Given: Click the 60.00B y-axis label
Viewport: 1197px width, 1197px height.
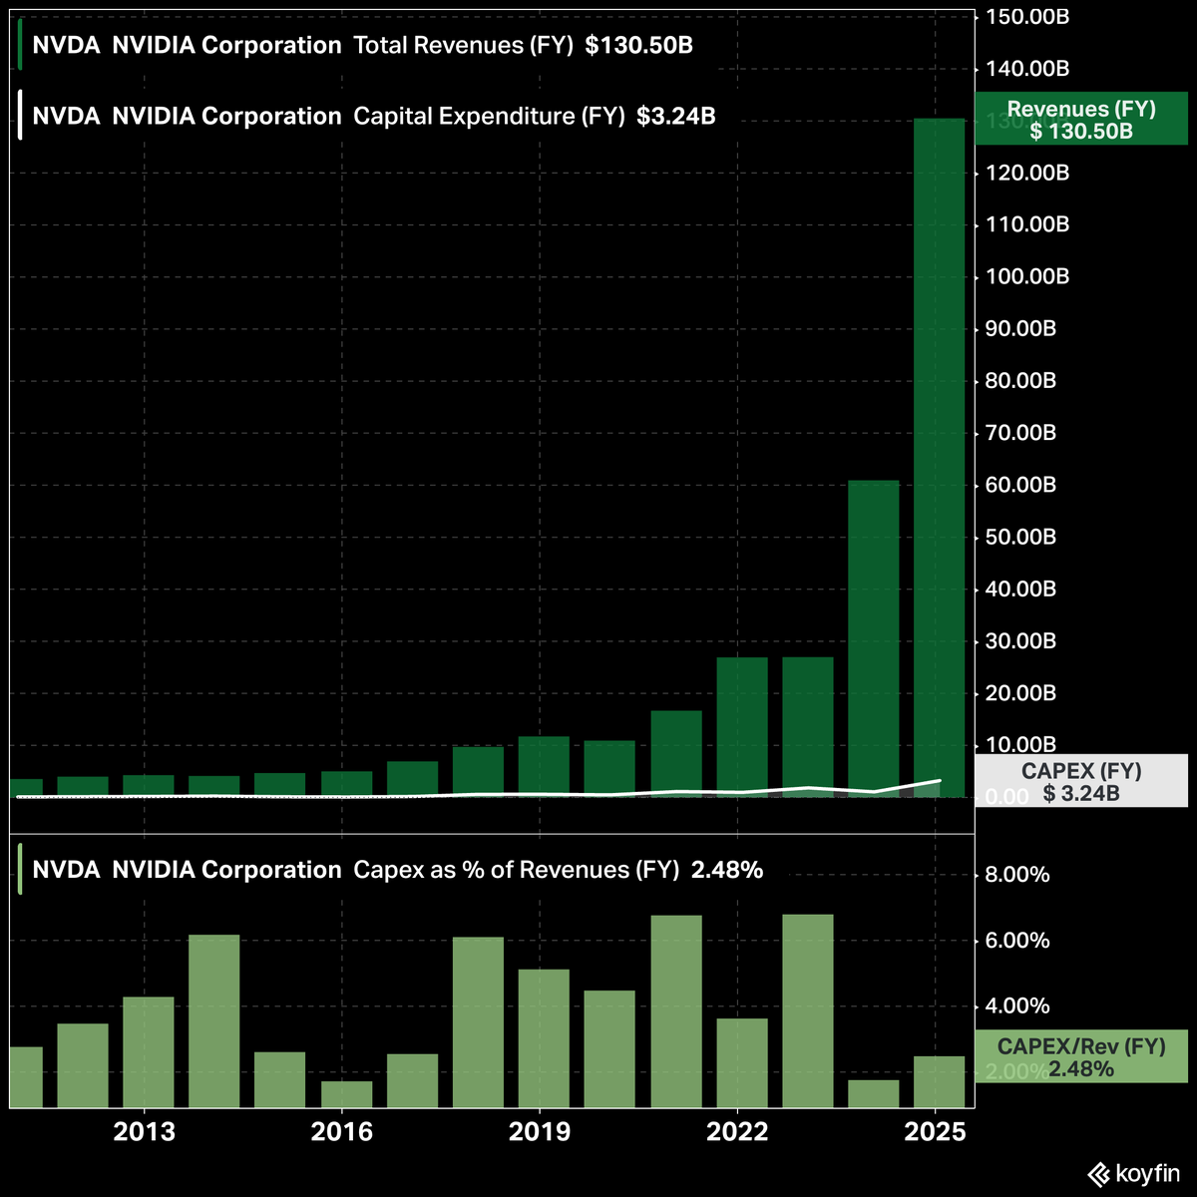Looking at the screenshot, I should [1021, 486].
